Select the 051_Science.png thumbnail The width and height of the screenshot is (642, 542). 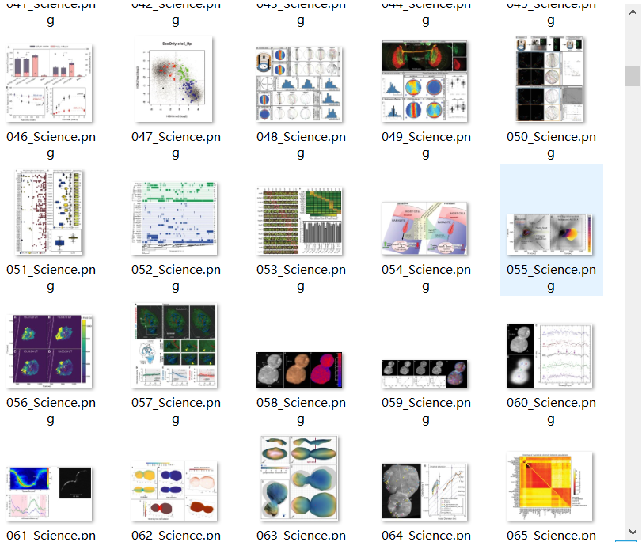click(49, 212)
